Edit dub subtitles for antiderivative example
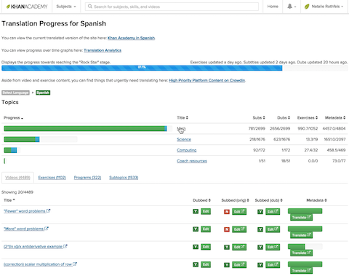349x276 pixels. tap(273, 247)
